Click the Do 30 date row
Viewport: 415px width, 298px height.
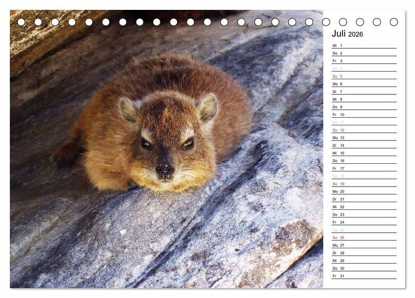(x=364, y=268)
